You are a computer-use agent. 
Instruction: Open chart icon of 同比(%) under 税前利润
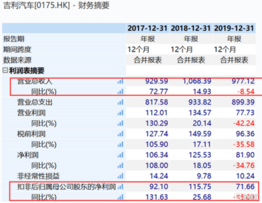[120, 145]
